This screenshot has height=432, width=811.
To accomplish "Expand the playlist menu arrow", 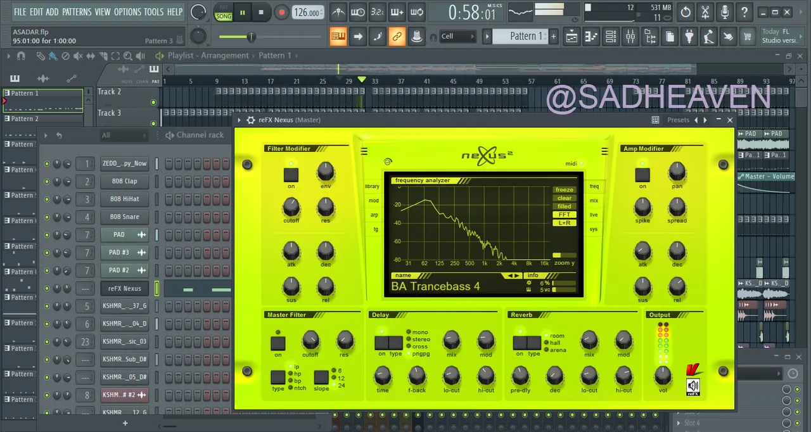I will click(8, 56).
